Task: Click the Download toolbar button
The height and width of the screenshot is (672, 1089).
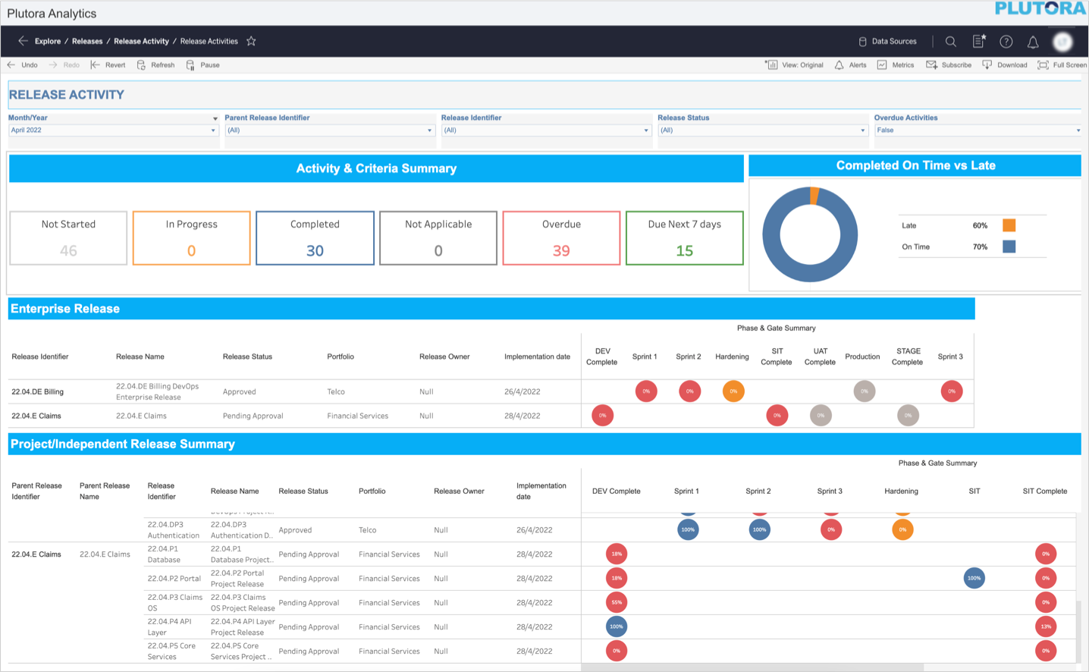Action: click(1005, 65)
